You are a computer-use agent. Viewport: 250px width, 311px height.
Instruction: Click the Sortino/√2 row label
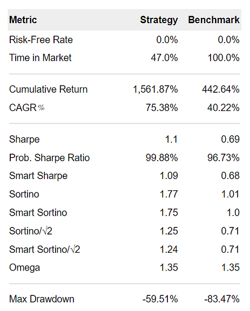pos(31,231)
